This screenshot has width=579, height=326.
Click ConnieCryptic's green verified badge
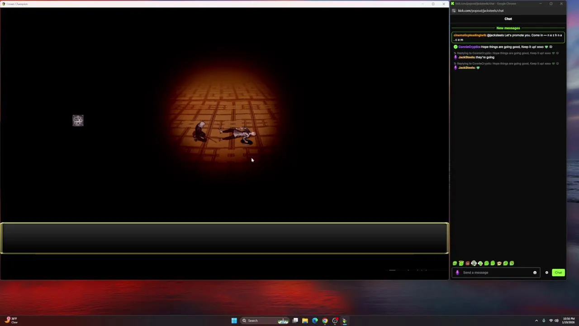(x=456, y=47)
